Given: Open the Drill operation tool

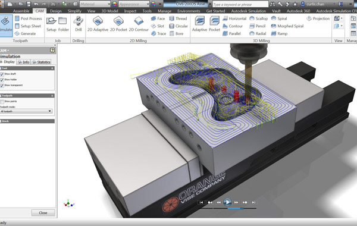Looking at the screenshot, I should (79, 24).
